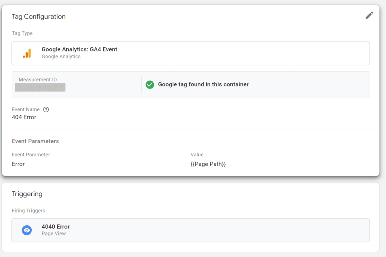Click the blue Page View trigger eye icon
Screen dimensions: 386x257
(27, 230)
